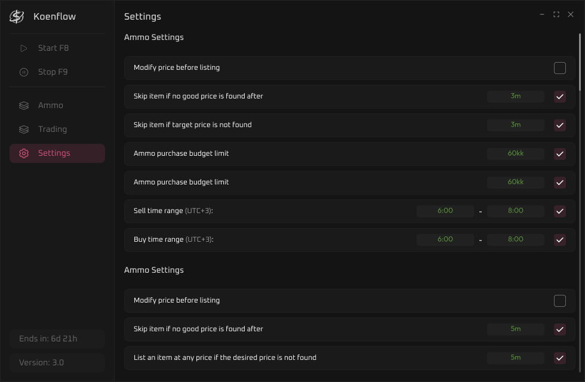Screen dimensions: 585x382
Task: Uncheck Skip item if target price not found
Action: (560, 125)
